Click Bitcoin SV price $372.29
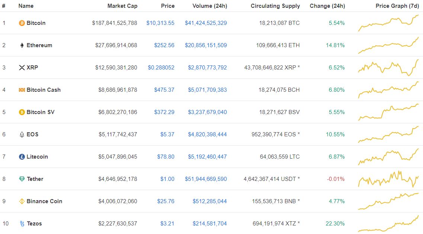Image resolution: width=423 pixels, height=234 pixels. (164, 112)
